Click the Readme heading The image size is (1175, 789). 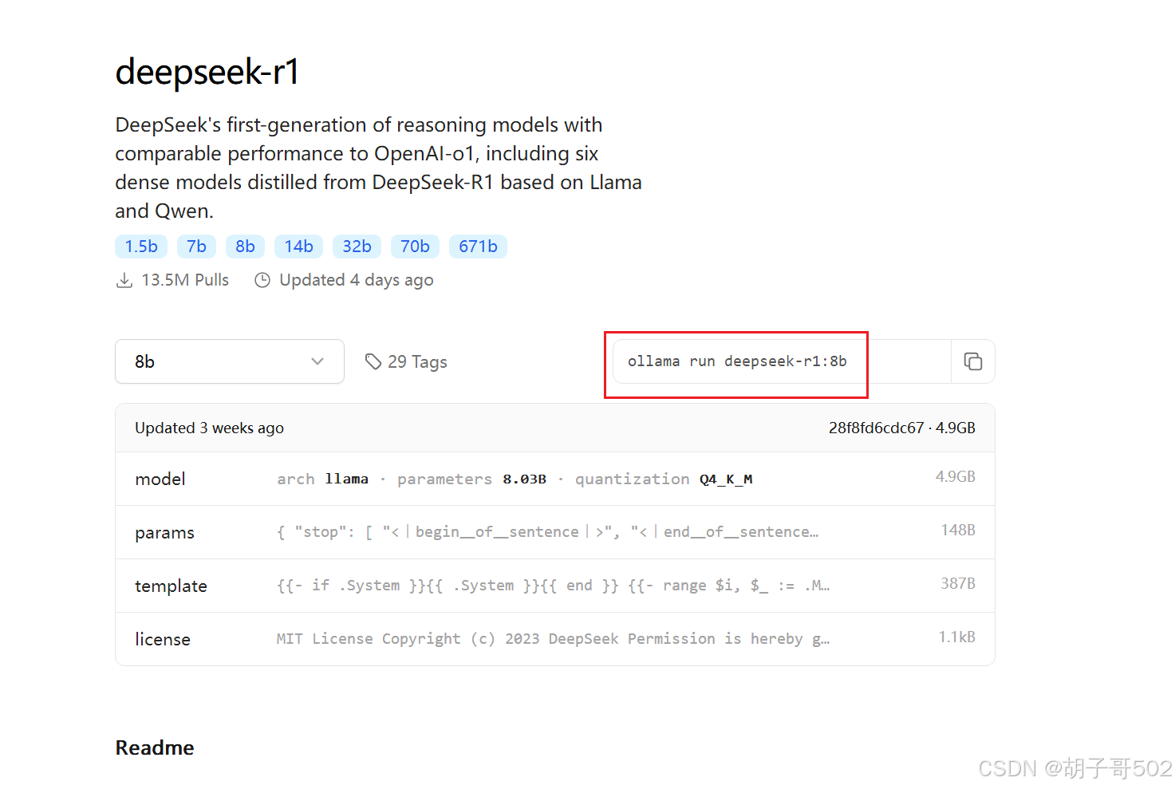coord(155,748)
